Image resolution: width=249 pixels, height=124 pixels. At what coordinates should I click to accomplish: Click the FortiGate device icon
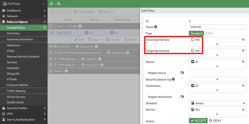coord(5,4)
